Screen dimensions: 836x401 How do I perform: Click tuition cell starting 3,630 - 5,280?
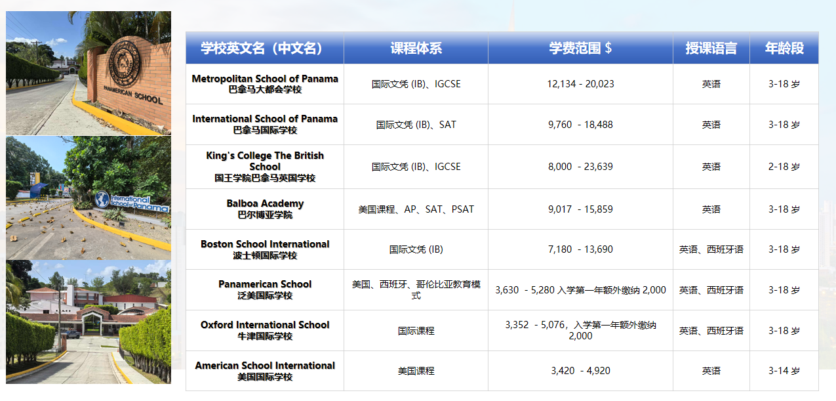(580, 289)
